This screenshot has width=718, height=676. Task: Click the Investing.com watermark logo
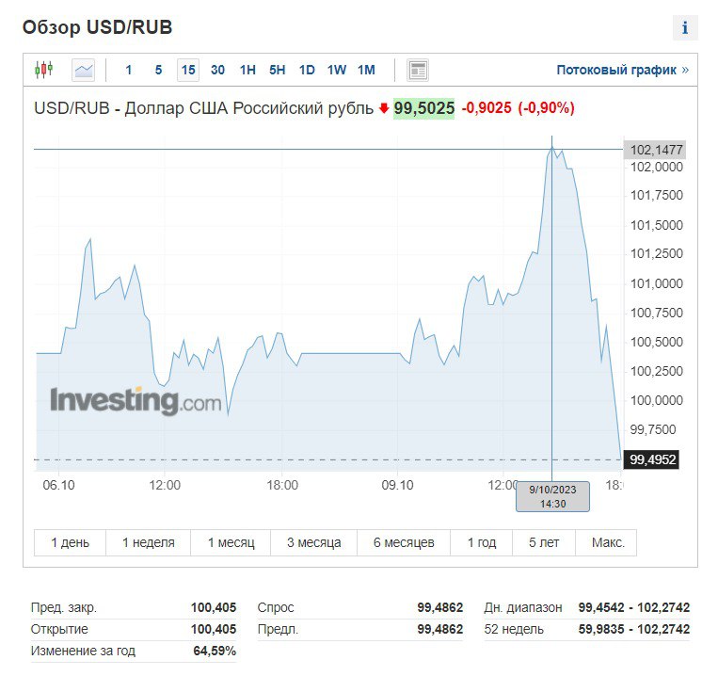pyautogui.click(x=136, y=401)
